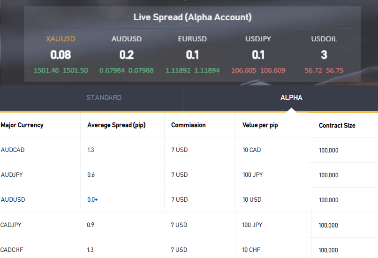378x258 pixels.
Task: Select the AUDCAD row in table
Action: [x=189, y=150]
